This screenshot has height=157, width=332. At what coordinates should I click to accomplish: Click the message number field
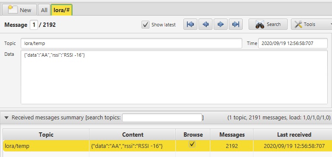pos(34,25)
